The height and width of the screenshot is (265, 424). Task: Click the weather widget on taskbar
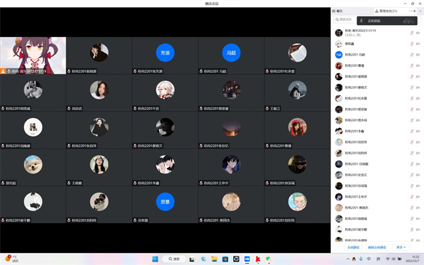[11, 258]
